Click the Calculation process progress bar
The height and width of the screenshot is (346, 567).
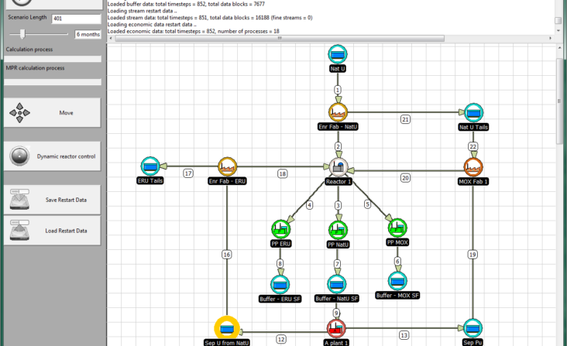pyautogui.click(x=53, y=59)
